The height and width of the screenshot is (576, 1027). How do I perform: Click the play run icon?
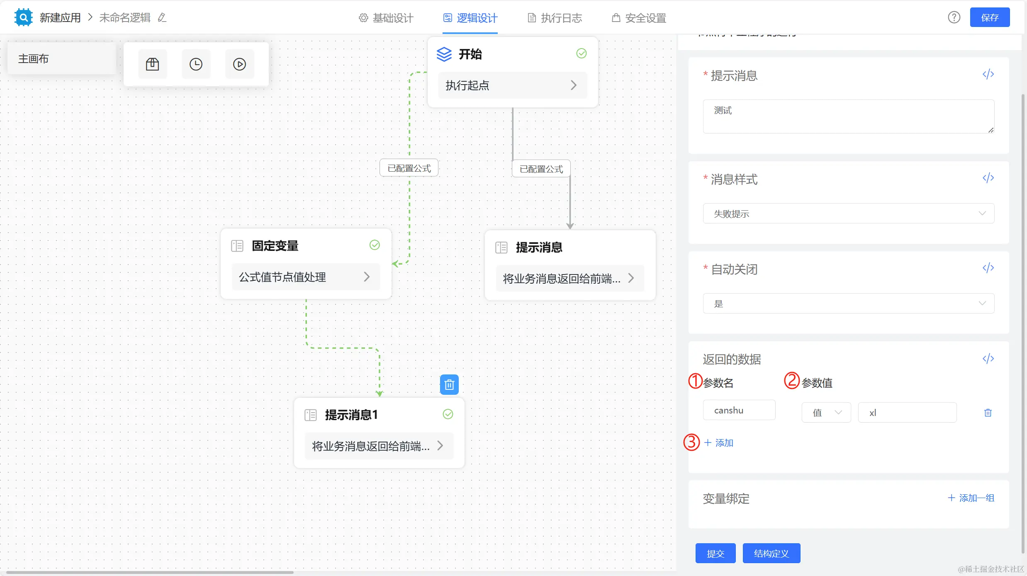coord(239,64)
